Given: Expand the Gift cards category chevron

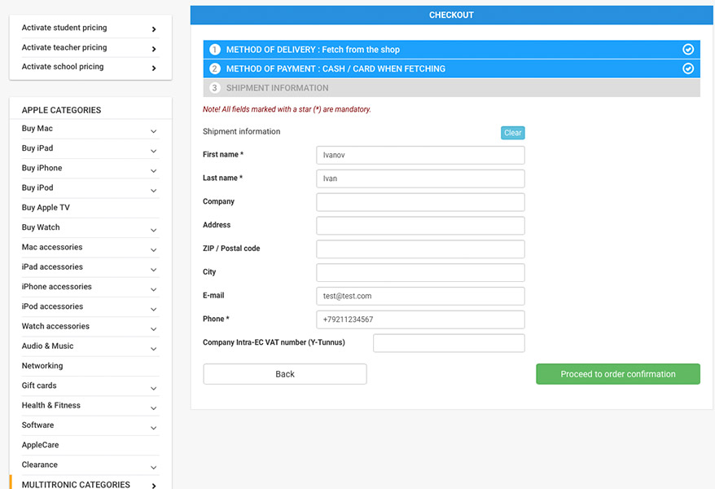Looking at the screenshot, I should 154,389.
